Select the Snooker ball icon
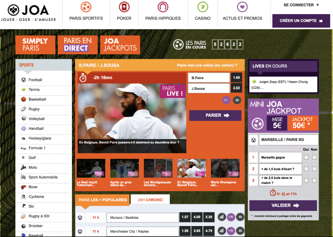 coord(23,226)
